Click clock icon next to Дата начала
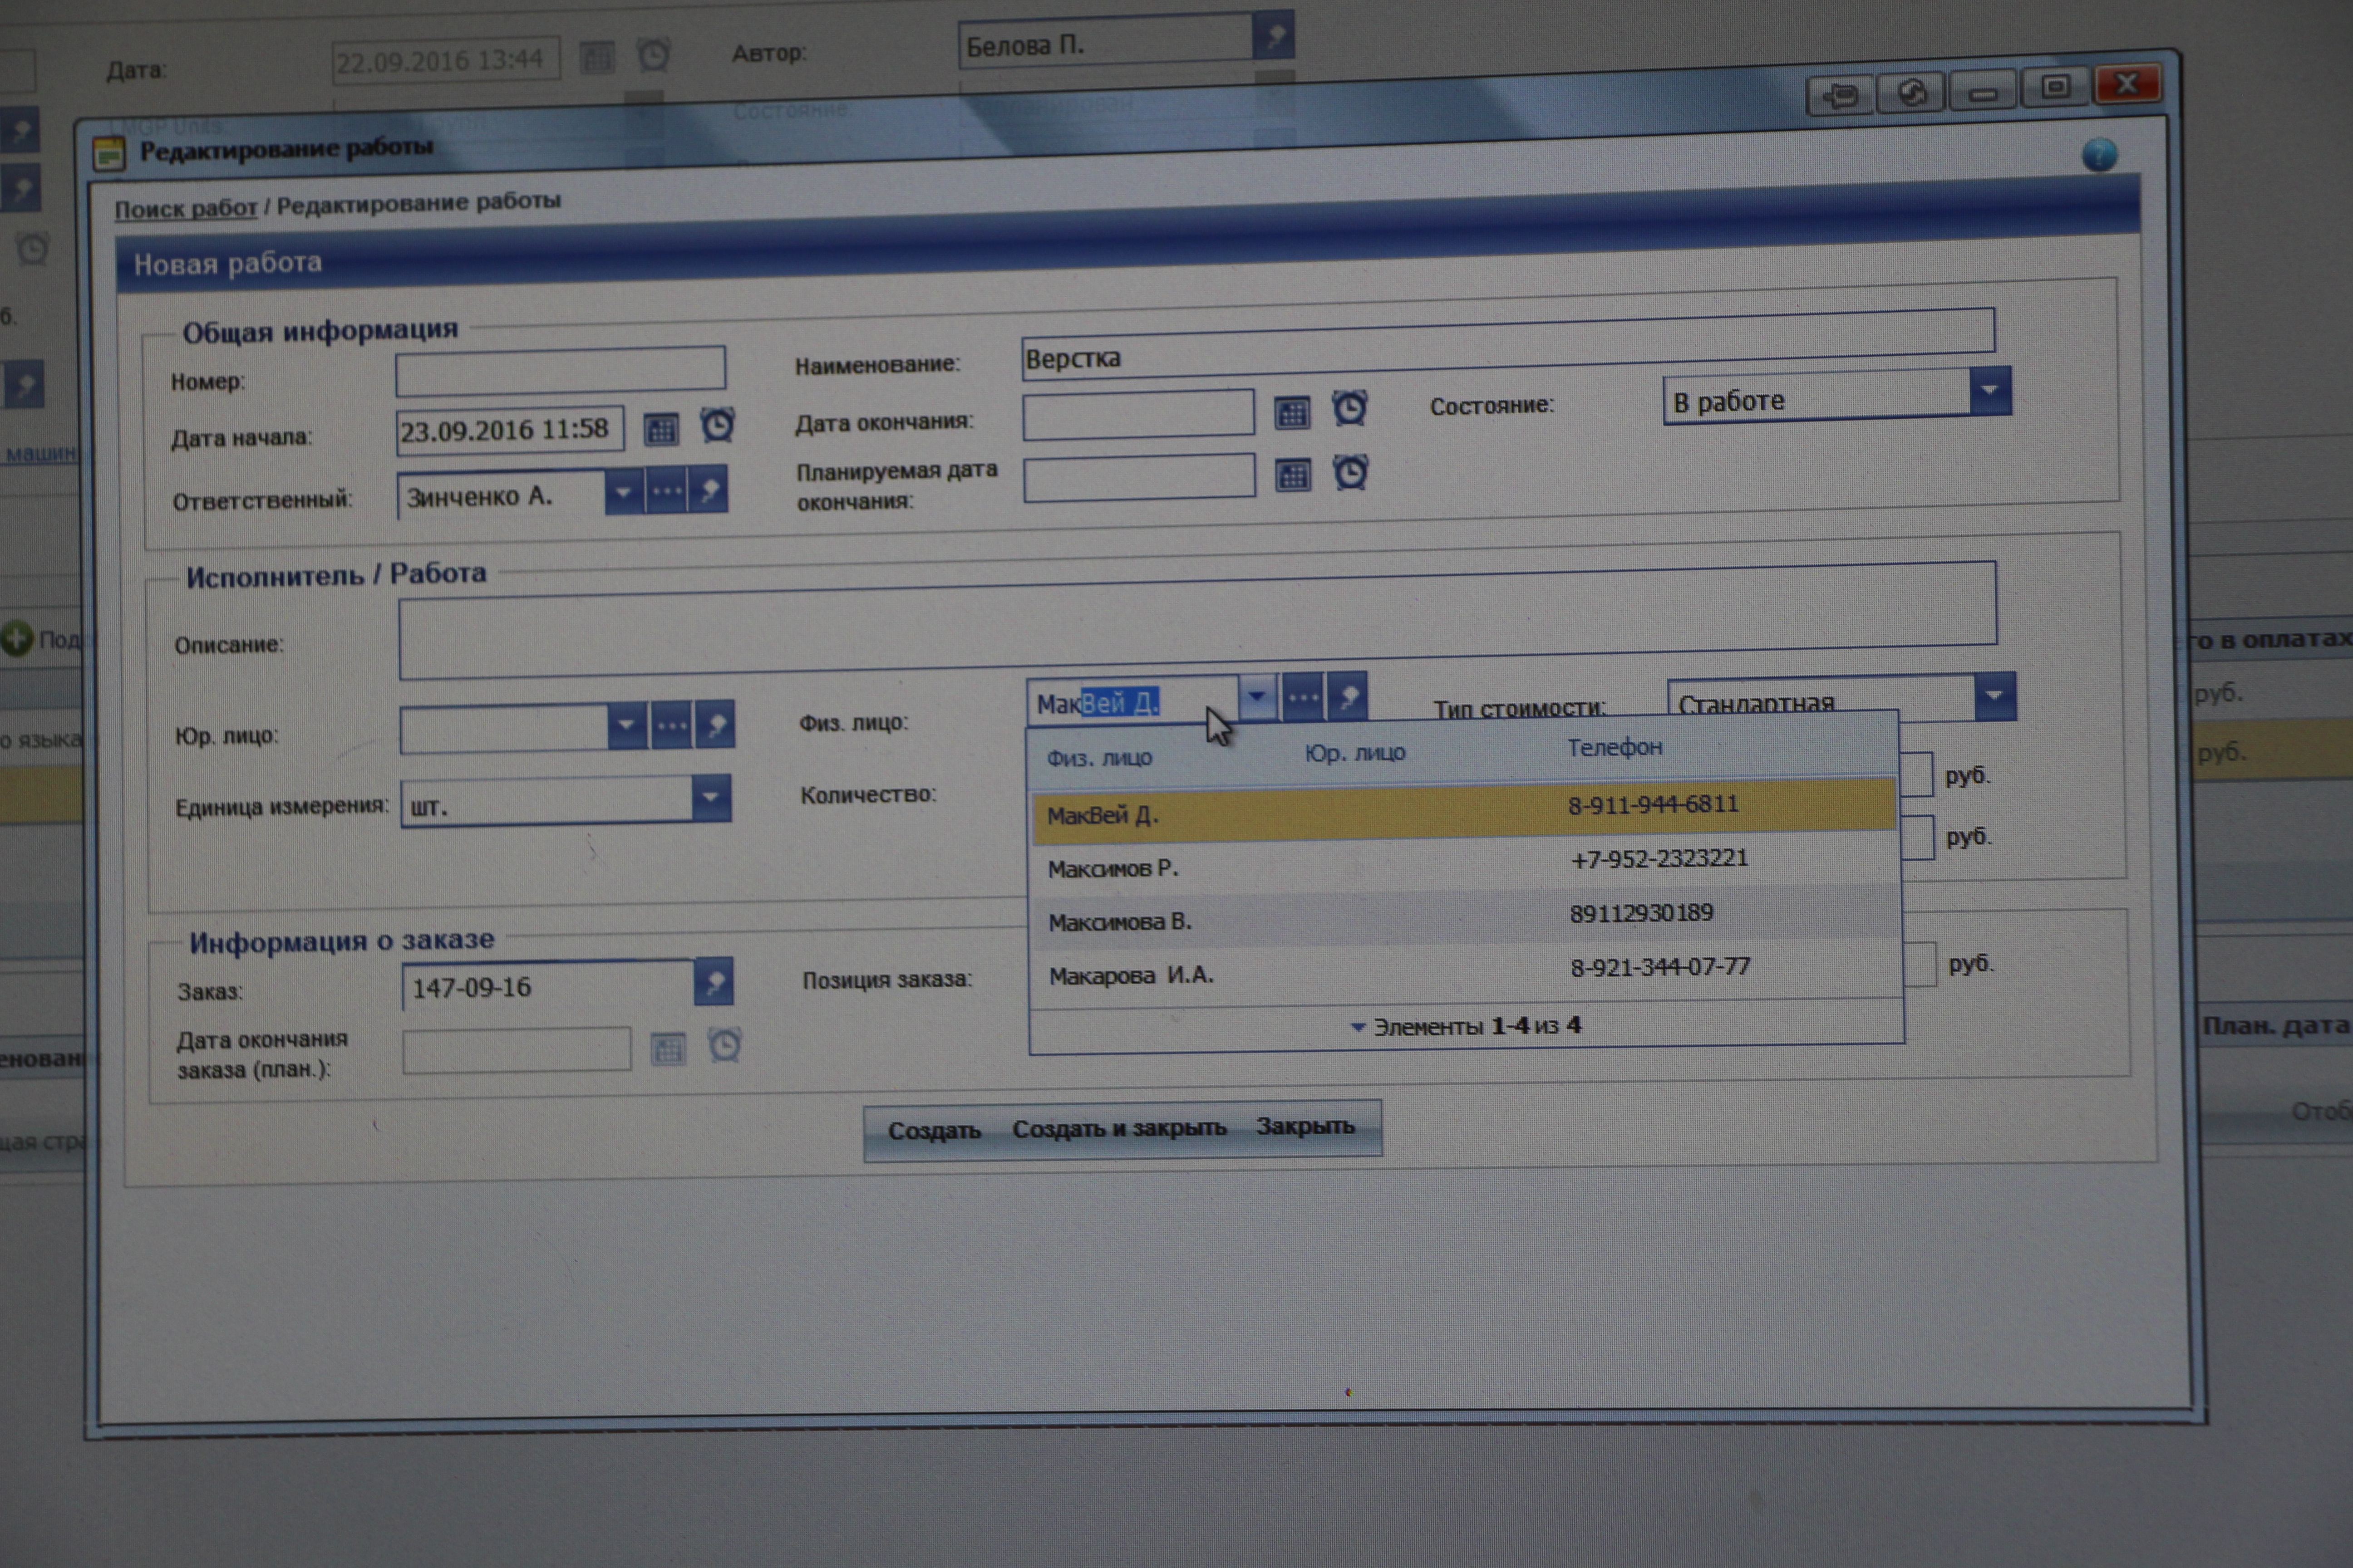This screenshot has height=1568, width=2353. click(x=716, y=425)
